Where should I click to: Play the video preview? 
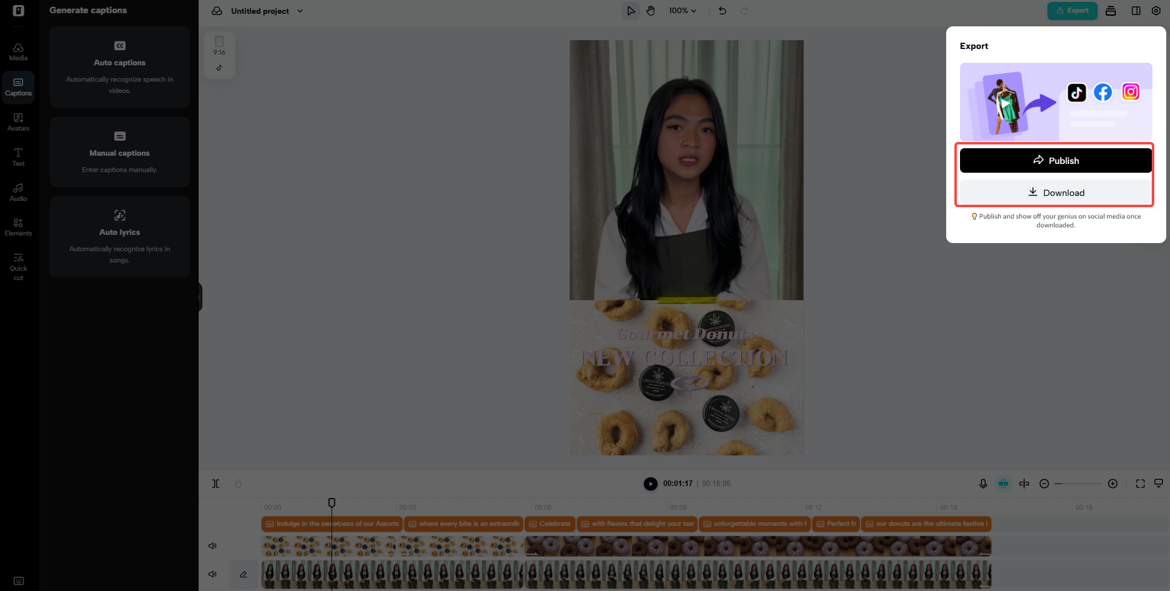(651, 484)
